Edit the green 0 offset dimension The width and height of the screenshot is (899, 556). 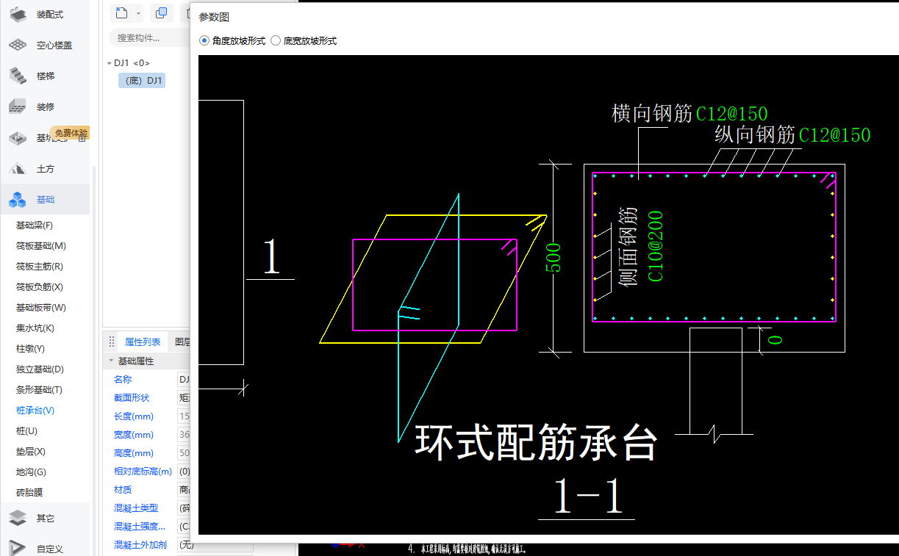tap(775, 340)
